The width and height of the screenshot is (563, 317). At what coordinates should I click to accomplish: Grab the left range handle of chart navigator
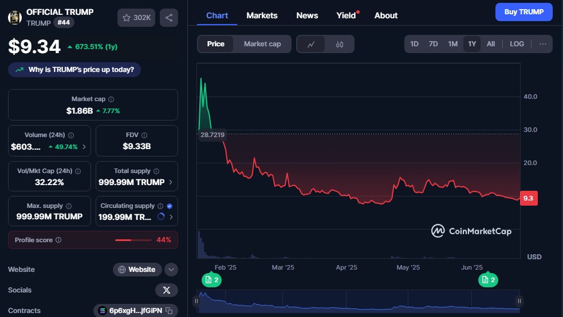click(x=196, y=301)
